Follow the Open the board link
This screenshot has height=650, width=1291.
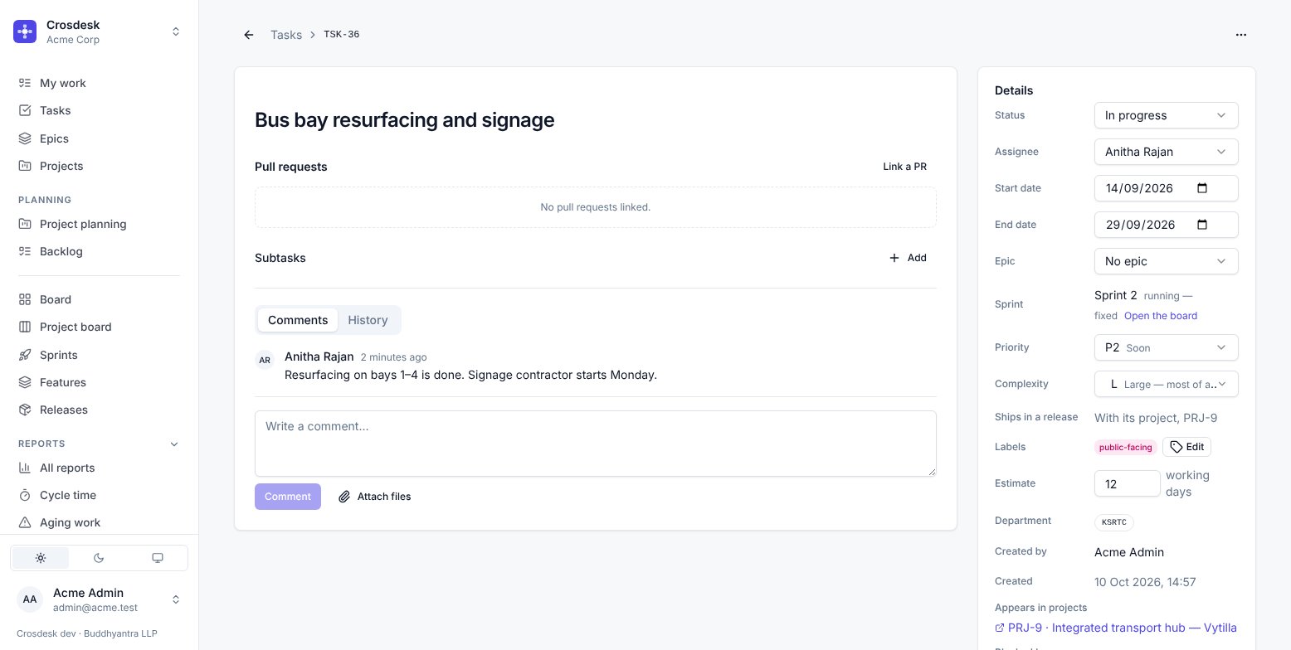coord(1160,316)
